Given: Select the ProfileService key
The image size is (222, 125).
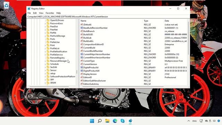Looking at the screenshot, I should (x=56, y=55).
